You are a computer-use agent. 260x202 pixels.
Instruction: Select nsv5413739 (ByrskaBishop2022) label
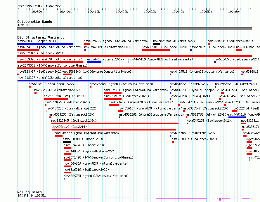coord(195,90)
